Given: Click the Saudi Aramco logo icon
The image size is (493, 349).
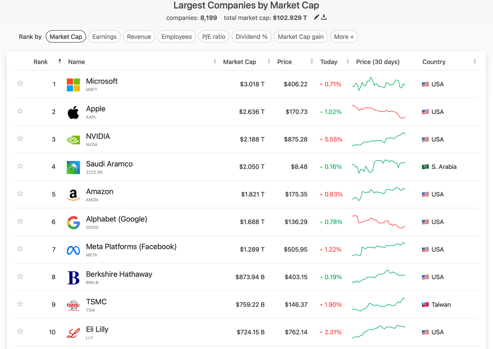Looking at the screenshot, I should click(73, 167).
